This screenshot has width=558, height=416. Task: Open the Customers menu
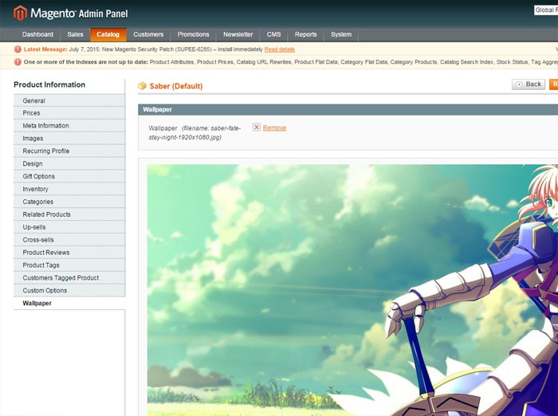click(x=148, y=34)
